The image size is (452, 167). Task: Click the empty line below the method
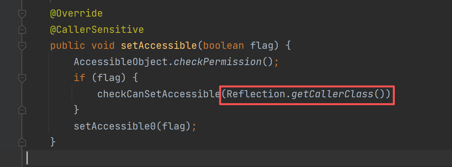coord(196,158)
